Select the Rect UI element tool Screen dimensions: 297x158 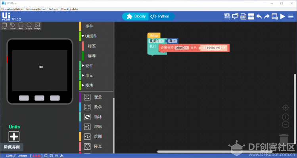(x=21, y=26)
